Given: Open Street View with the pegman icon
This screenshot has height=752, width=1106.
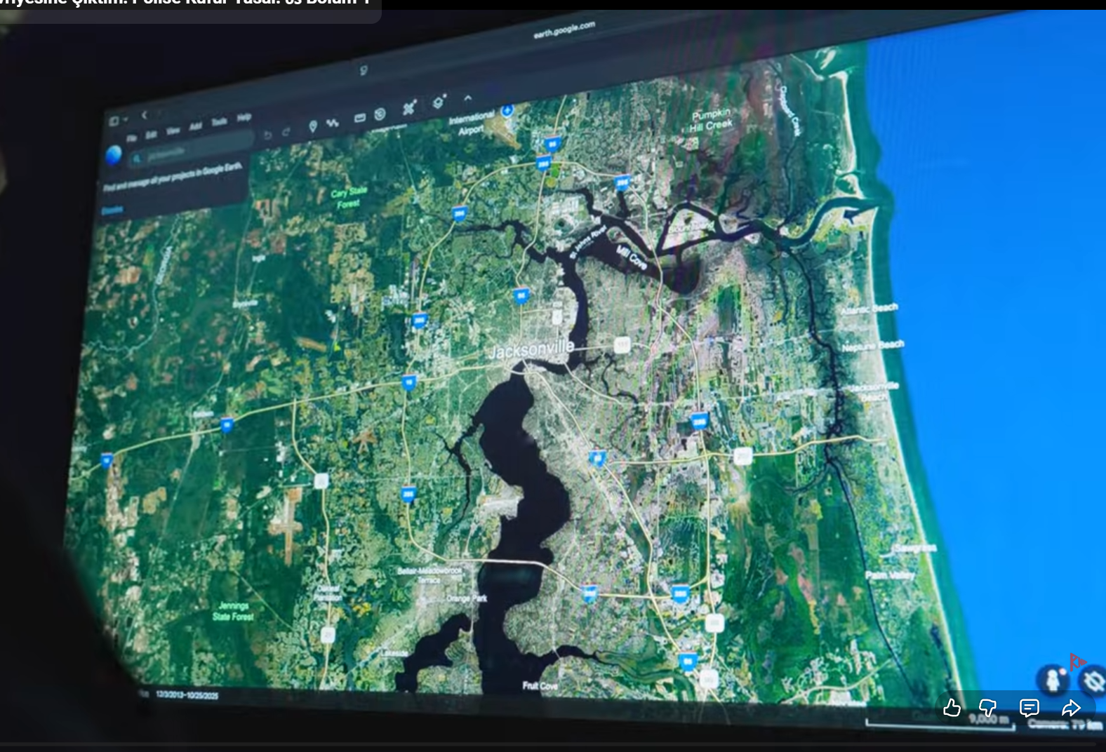Looking at the screenshot, I should click(1053, 679).
